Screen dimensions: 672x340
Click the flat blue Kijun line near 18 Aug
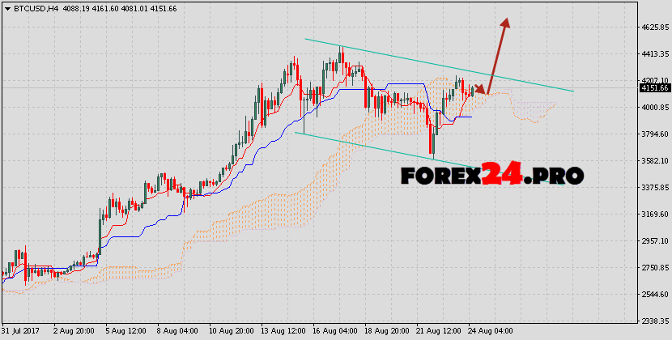406,83
